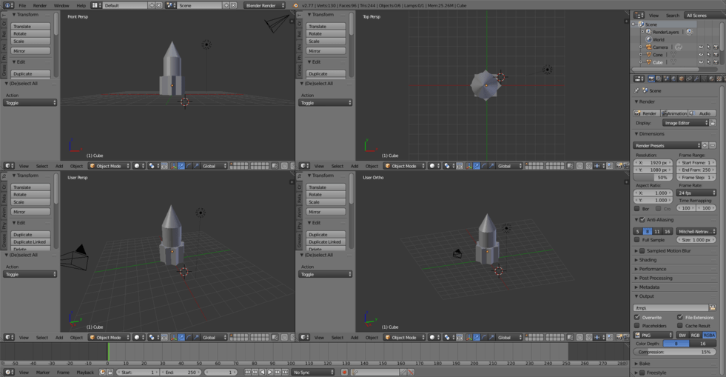Click viewport shading icon in bottom-left viewport
This screenshot has height=377, width=726.
(138, 337)
